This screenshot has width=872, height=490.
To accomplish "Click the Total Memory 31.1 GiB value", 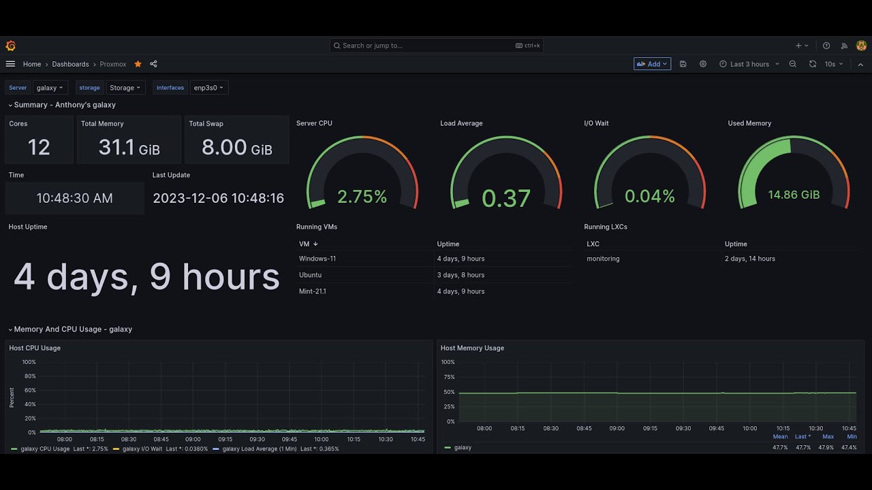I will coord(129,147).
